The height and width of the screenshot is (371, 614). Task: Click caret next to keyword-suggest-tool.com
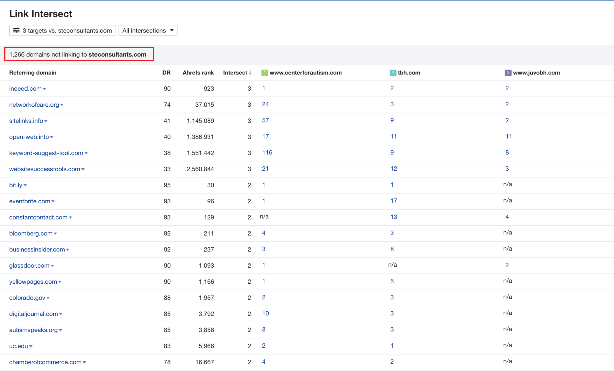[x=86, y=153]
